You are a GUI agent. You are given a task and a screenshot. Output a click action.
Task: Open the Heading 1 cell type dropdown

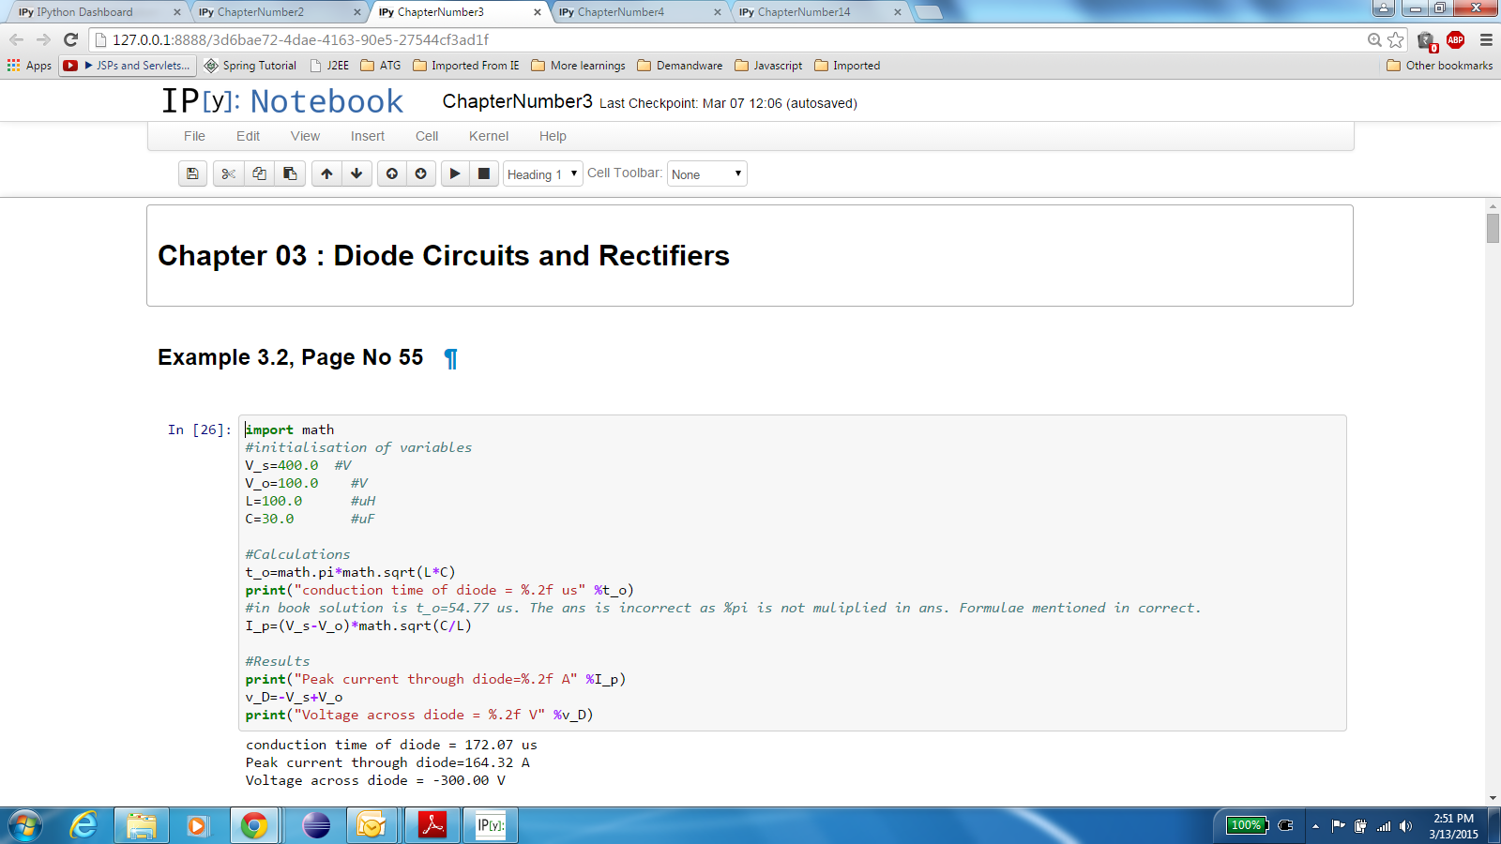point(542,174)
